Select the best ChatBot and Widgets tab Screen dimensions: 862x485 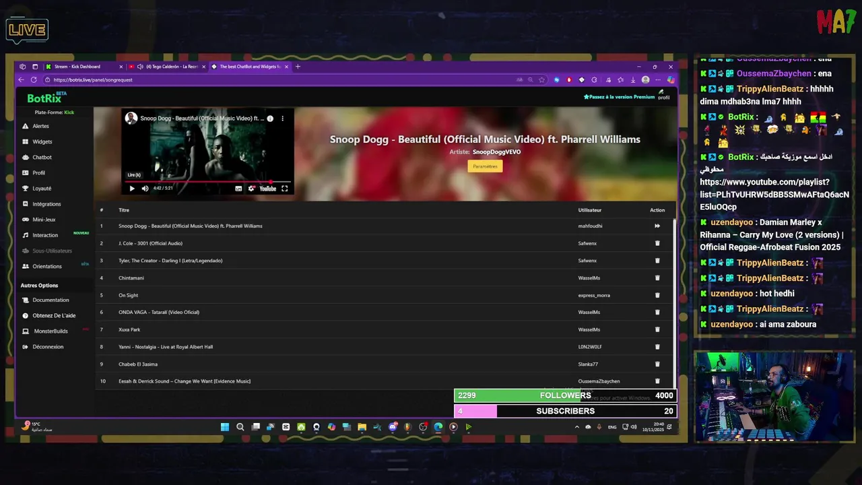[x=250, y=67]
